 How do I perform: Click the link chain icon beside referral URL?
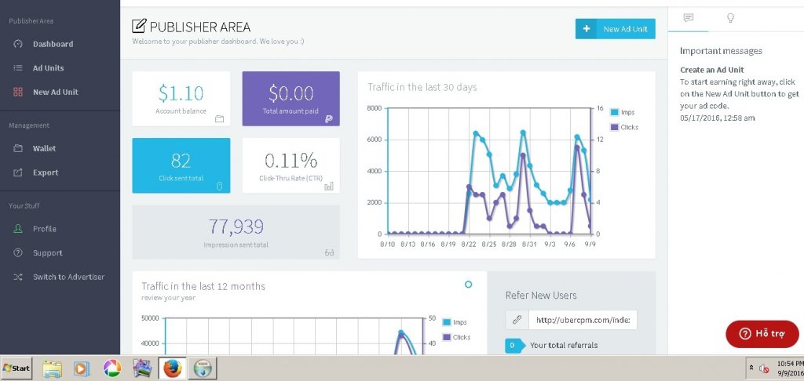[x=517, y=320]
